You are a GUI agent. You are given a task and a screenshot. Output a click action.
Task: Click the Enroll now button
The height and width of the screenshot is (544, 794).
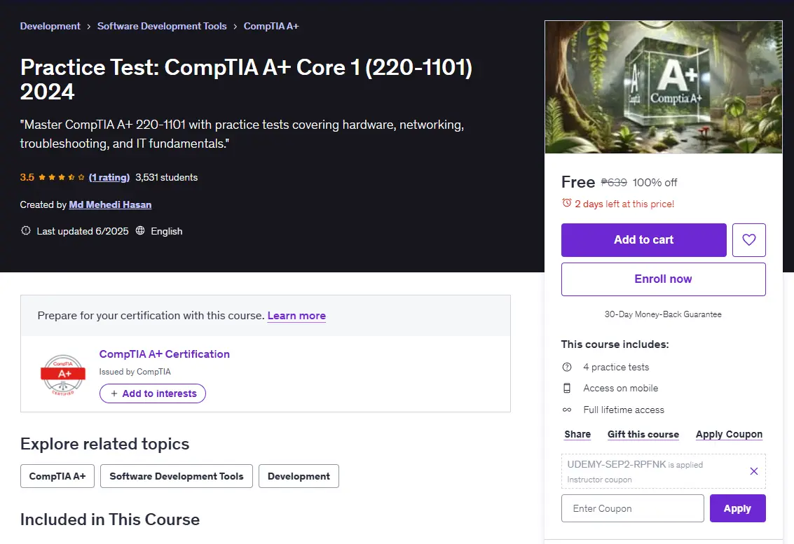pos(664,279)
